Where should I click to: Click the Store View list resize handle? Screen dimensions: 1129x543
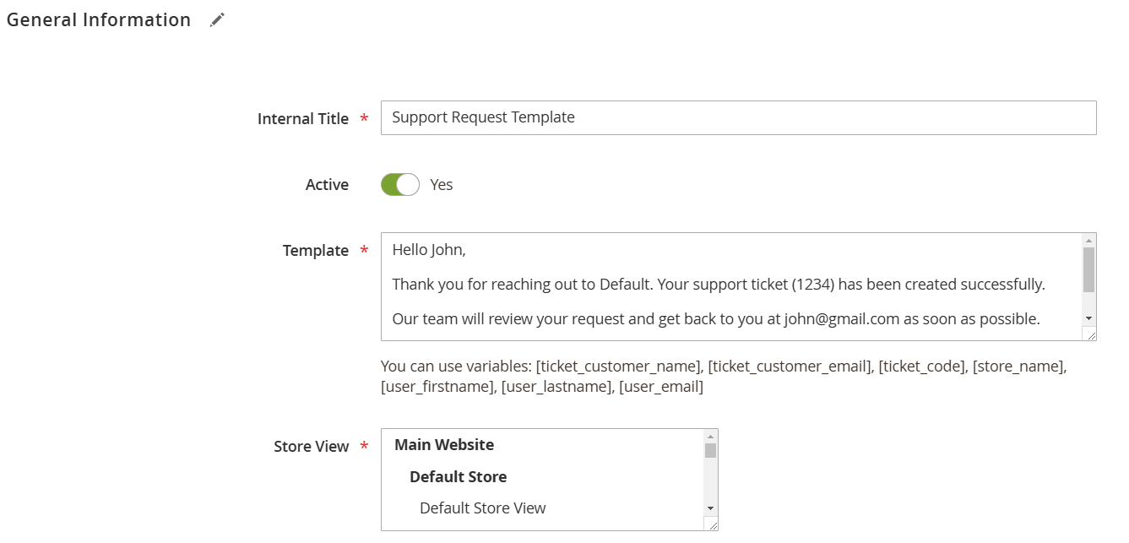712,524
